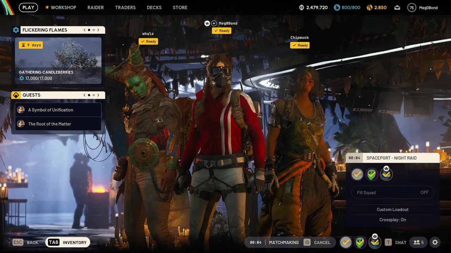Screen dimensions: 451x253
Task: Cancel matchmaking
Action: [317, 242]
